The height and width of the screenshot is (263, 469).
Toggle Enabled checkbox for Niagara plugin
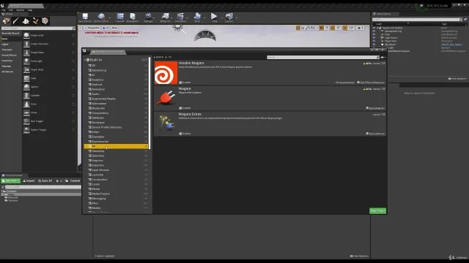tap(180, 108)
